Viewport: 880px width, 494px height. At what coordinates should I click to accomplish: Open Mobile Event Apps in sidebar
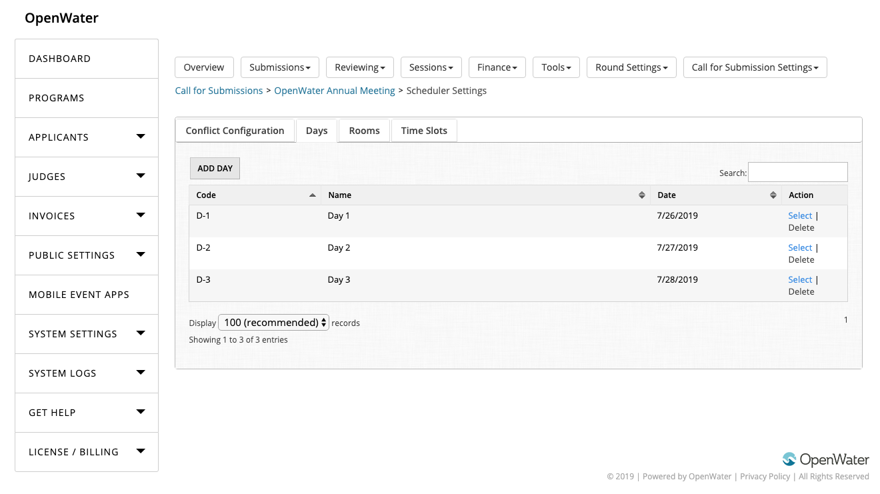point(87,295)
